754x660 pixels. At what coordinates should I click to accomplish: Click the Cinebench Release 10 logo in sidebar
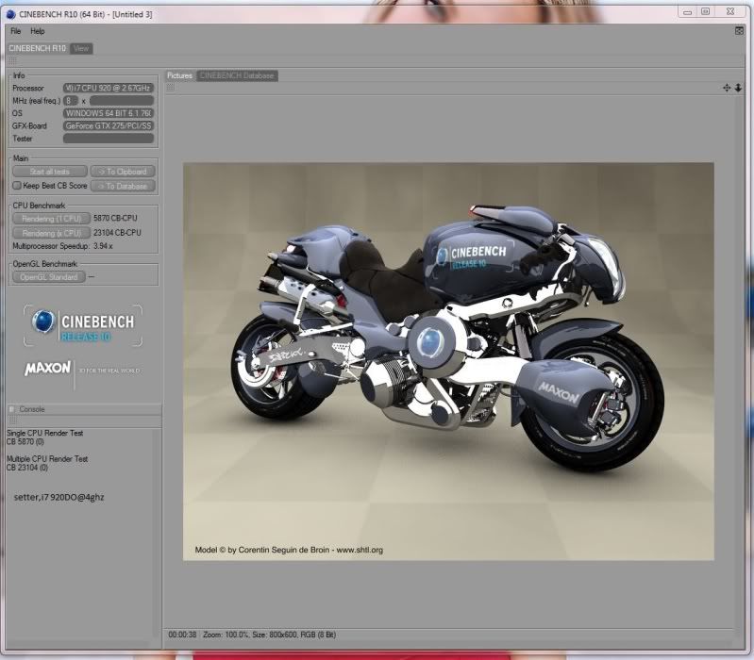(83, 325)
